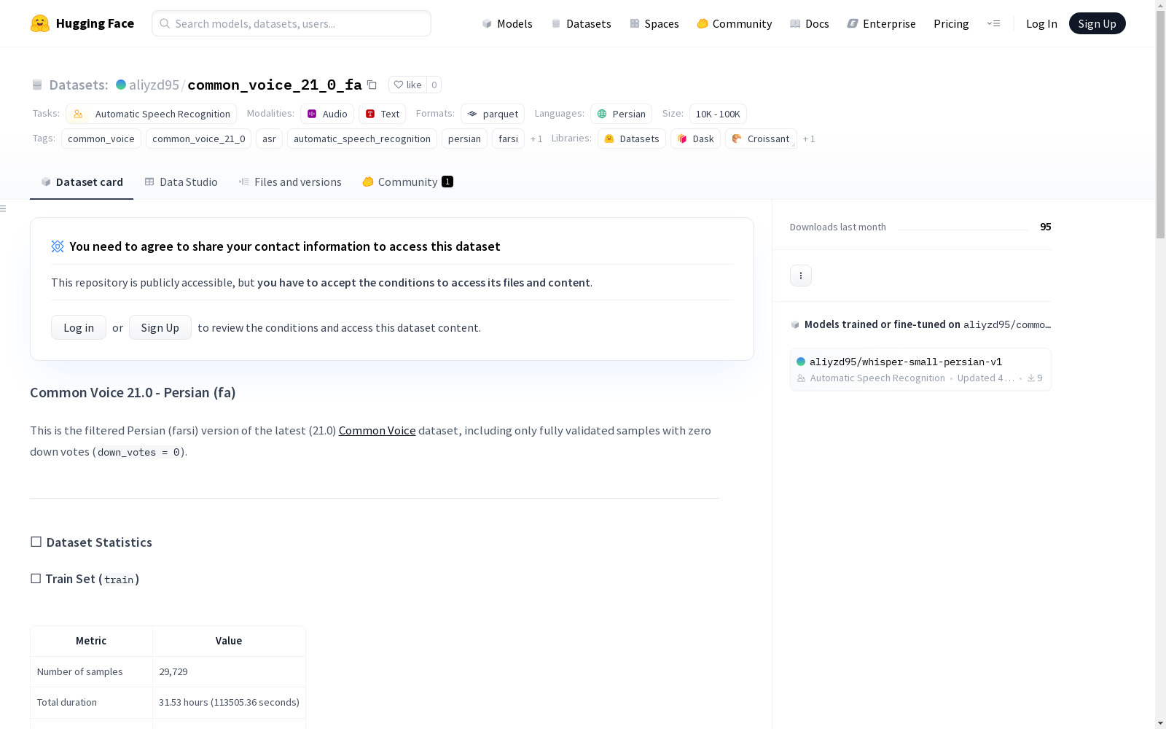Click the like count 0
The width and height of the screenshot is (1166, 729).
(434, 85)
